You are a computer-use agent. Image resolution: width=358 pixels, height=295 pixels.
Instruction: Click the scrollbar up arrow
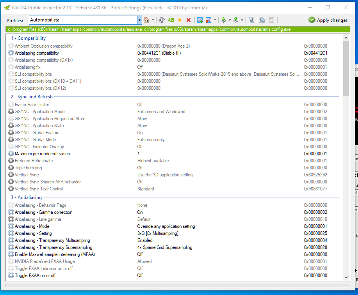346,38
